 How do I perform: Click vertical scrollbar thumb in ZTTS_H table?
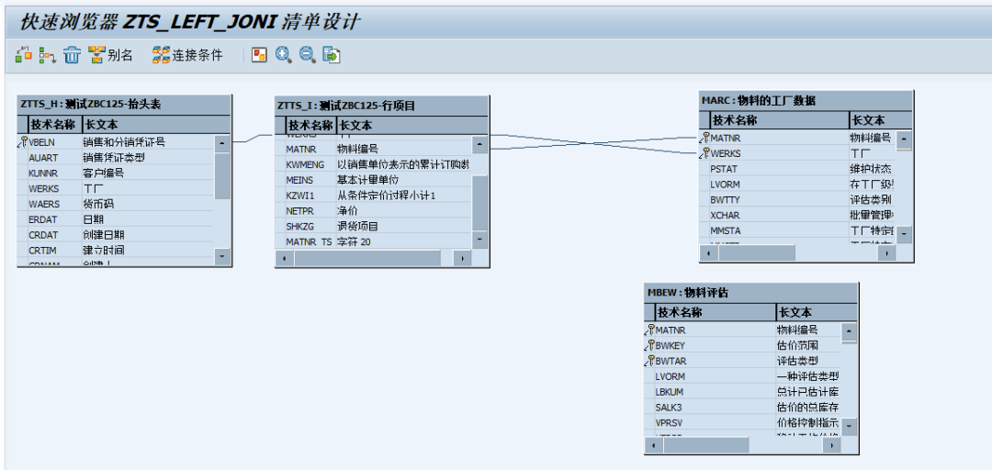pos(222,175)
